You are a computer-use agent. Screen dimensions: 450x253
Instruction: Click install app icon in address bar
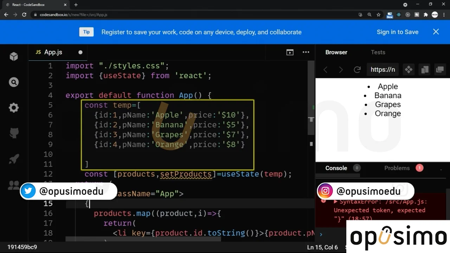point(360,15)
